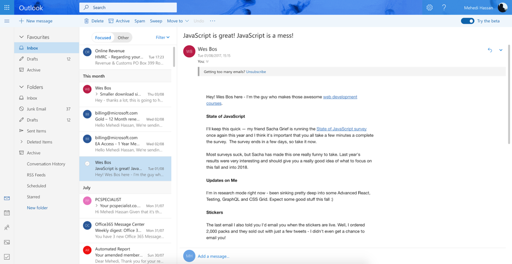The image size is (512, 264).
Task: Toggle the Try the beta switch
Action: point(467,21)
